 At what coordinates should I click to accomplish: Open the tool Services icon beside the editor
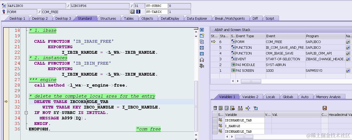tap(202, 66)
